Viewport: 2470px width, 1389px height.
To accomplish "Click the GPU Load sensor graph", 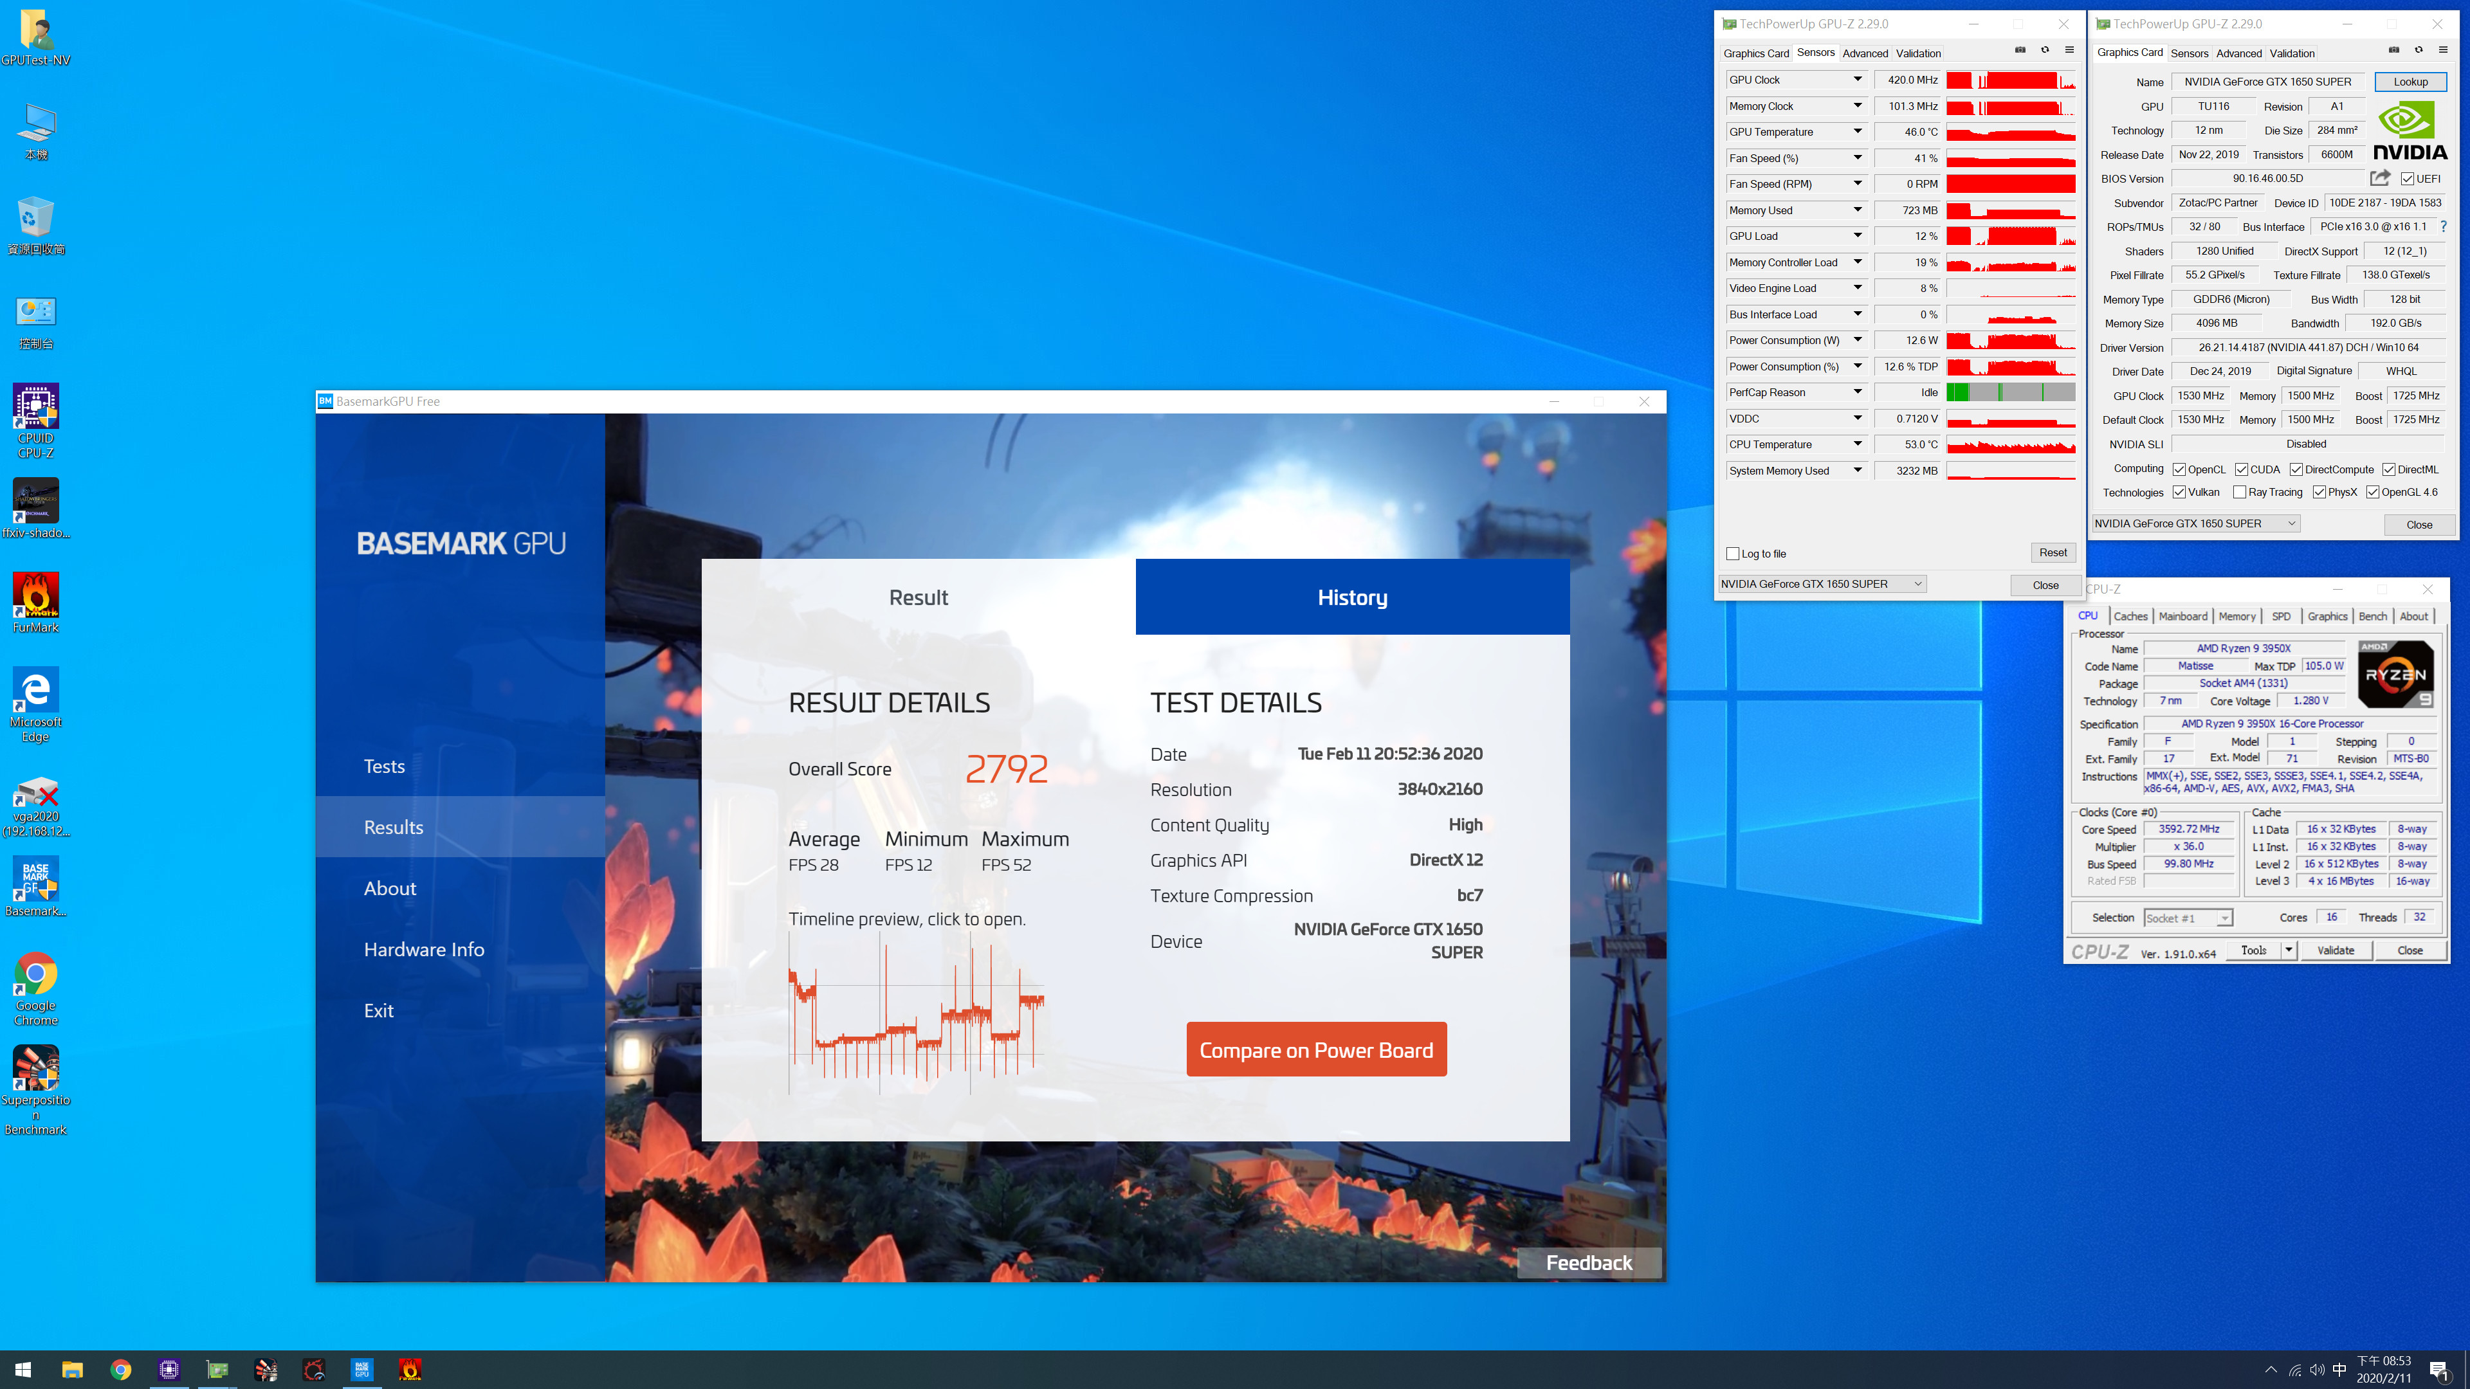I will (2011, 236).
